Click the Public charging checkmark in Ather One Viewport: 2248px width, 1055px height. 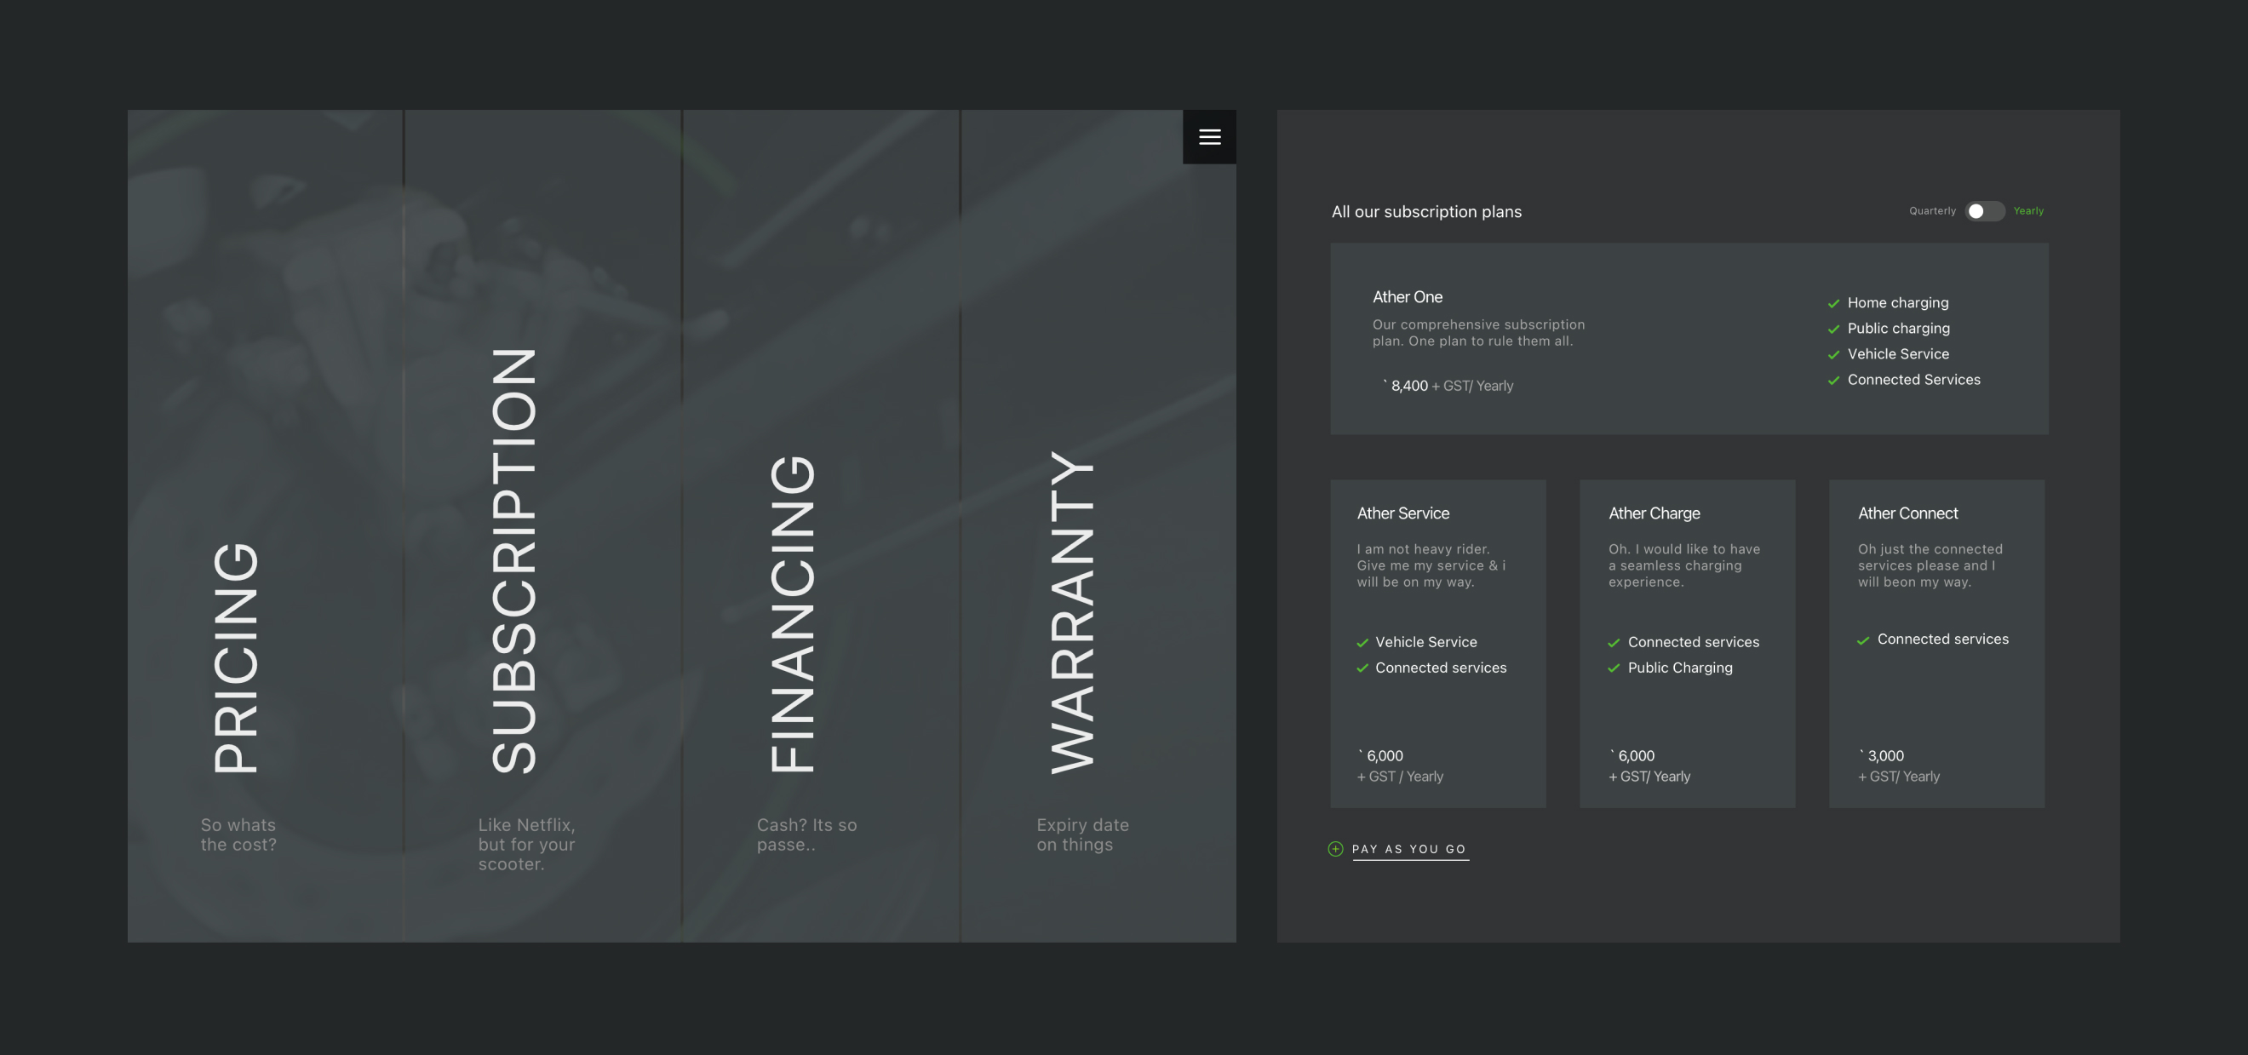[1833, 329]
